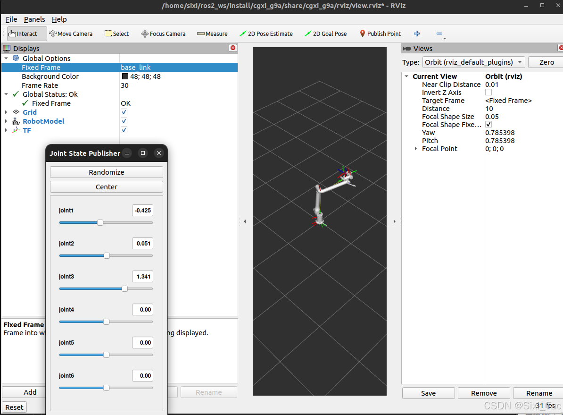Click the joint4 slider handle
563x415 pixels.
coord(106,322)
